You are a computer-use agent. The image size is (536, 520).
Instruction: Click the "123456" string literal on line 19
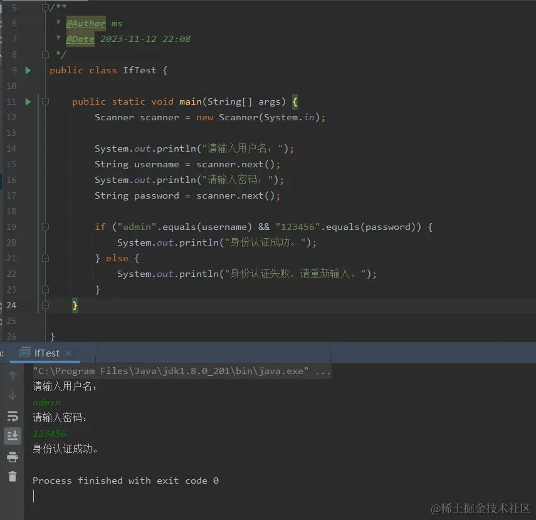(297, 227)
